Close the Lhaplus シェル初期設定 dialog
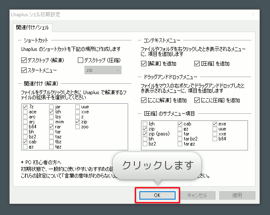The image size is (270, 215). pos(253,14)
